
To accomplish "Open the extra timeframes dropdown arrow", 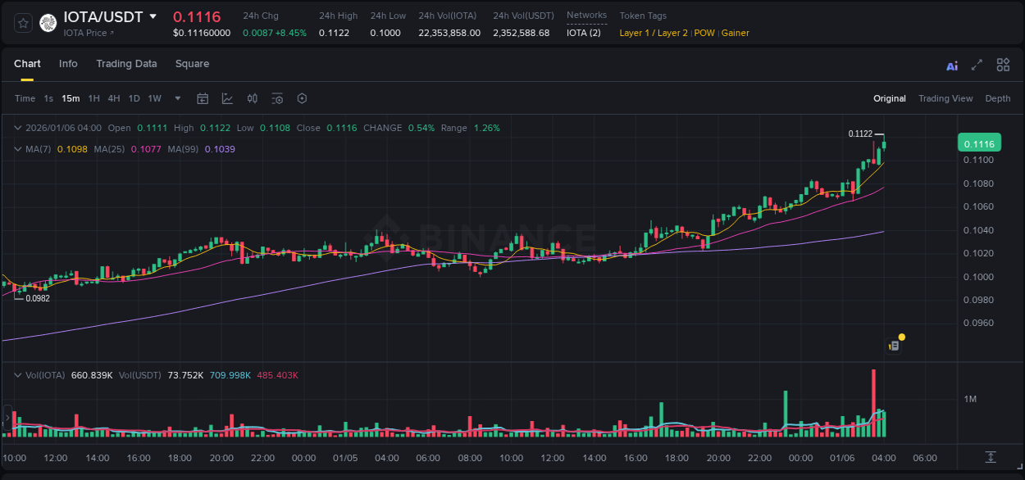I will (176, 97).
